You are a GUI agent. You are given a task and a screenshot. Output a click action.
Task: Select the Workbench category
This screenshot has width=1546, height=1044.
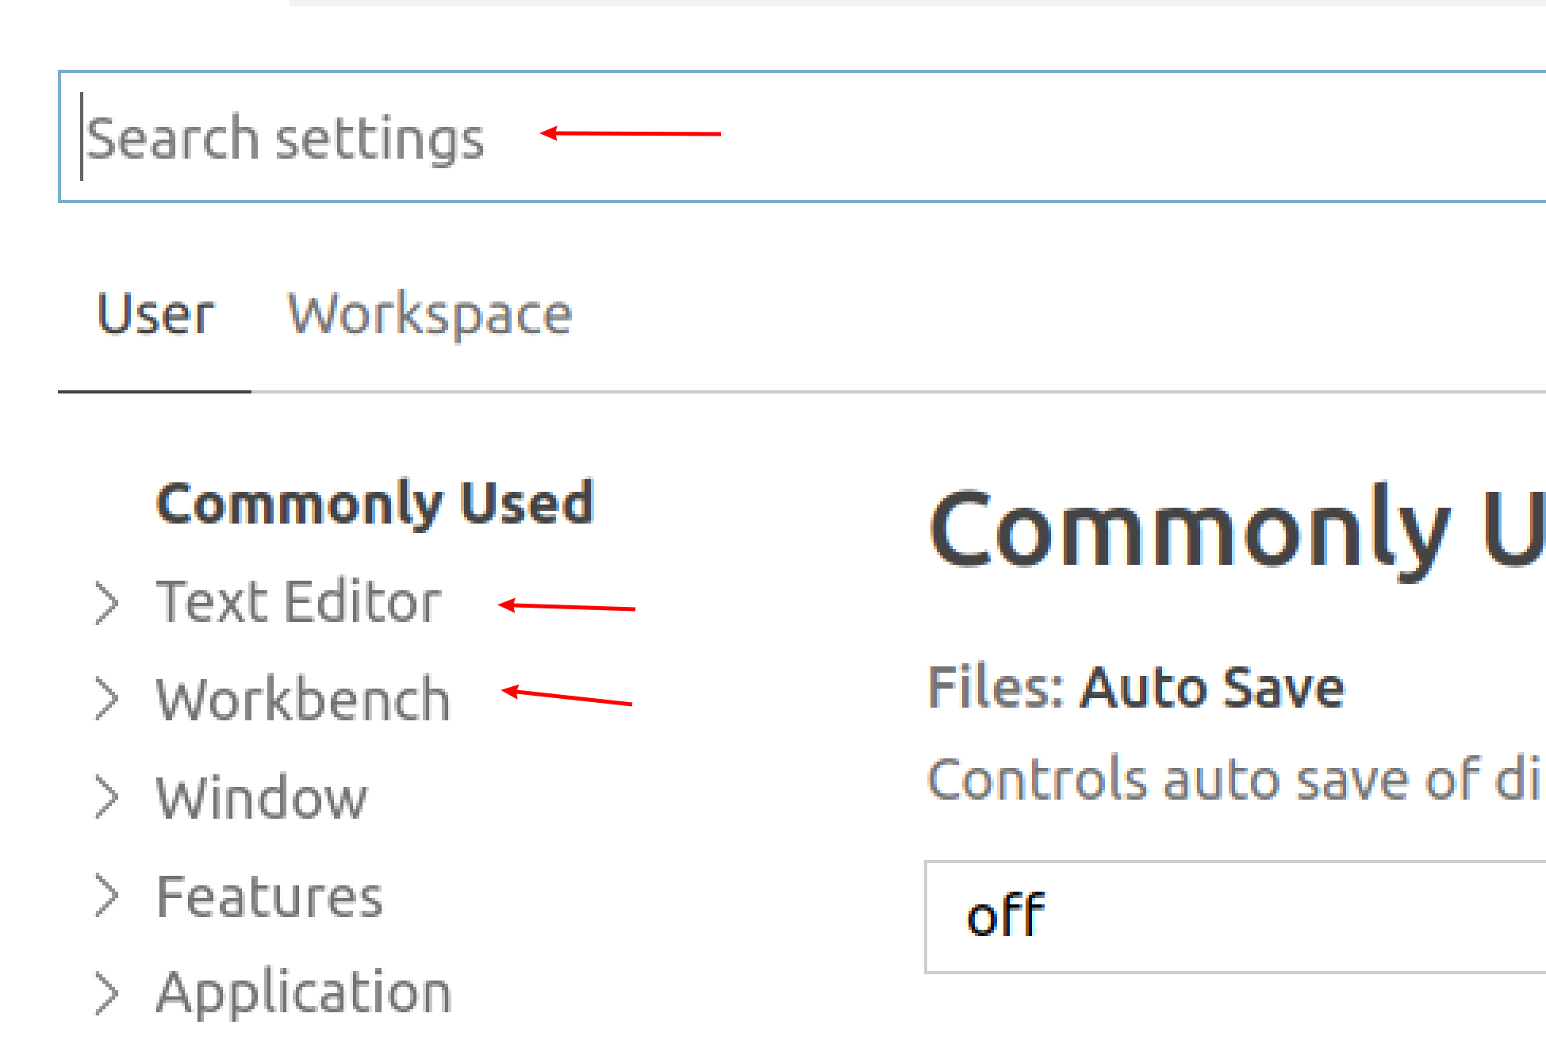click(x=301, y=700)
